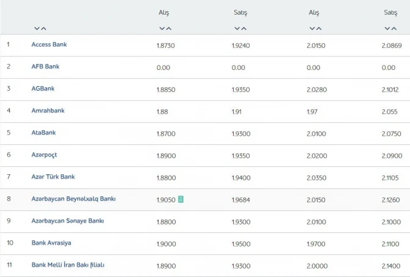Open the Bank Avrasiya link
The width and height of the screenshot is (410, 277).
(51, 243)
